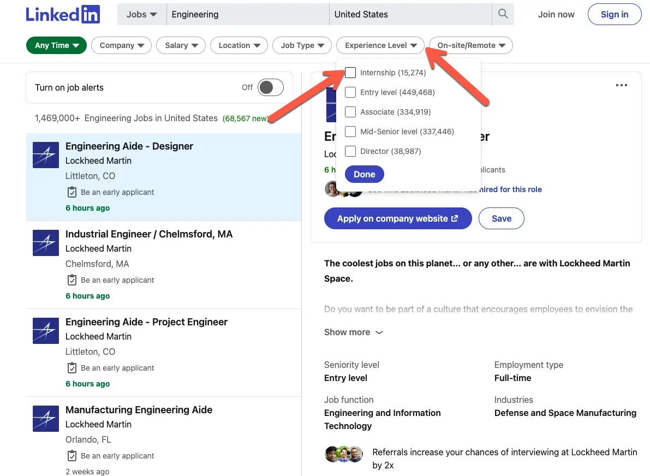The height and width of the screenshot is (476, 650).
Task: Click the United States location field
Action: 410,15
